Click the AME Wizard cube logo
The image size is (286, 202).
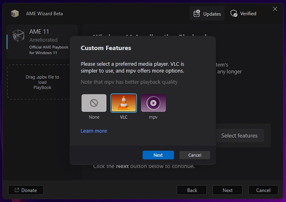(15, 14)
